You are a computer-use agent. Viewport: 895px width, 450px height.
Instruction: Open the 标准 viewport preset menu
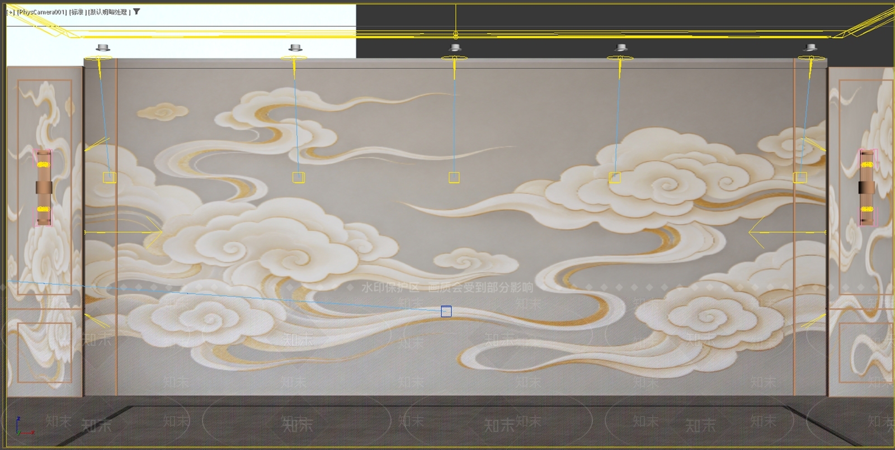click(77, 12)
